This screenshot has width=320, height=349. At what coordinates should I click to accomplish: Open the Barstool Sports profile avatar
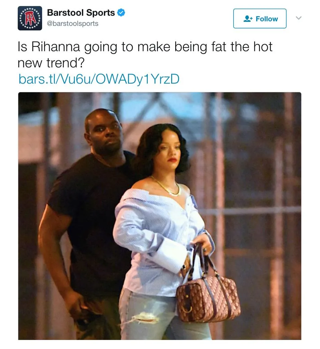click(30, 18)
